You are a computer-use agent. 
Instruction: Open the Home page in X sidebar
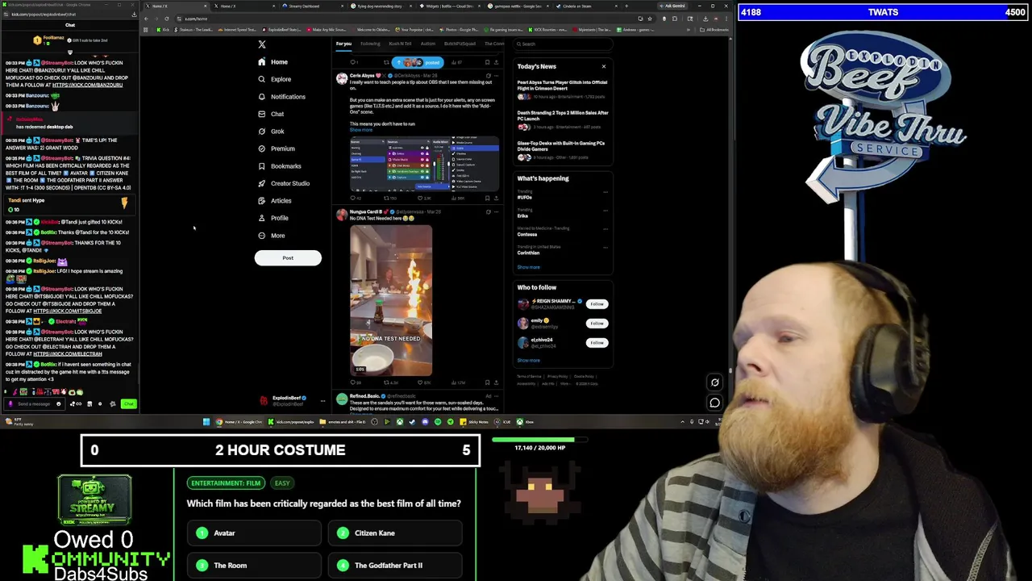click(x=273, y=62)
